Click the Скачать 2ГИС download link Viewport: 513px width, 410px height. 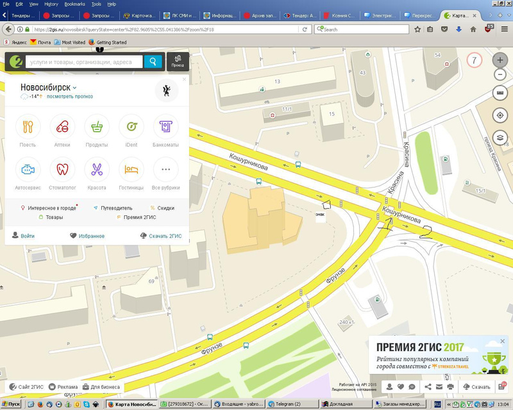tap(160, 236)
